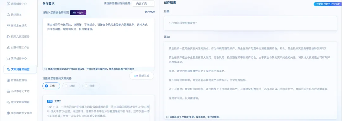Click into the copy text input area
Screen dimensions: 342x121
[x=98, y=44]
